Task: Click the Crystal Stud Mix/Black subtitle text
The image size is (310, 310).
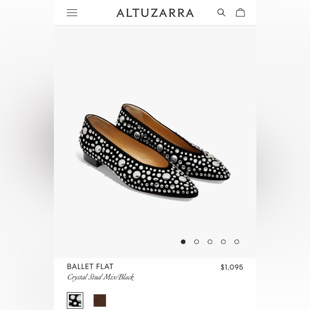Action: [x=100, y=278]
